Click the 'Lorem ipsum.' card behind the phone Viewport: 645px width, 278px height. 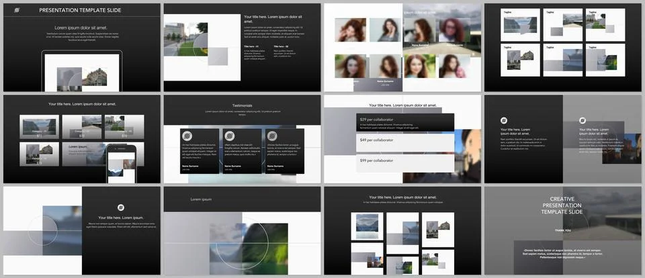click(85, 154)
